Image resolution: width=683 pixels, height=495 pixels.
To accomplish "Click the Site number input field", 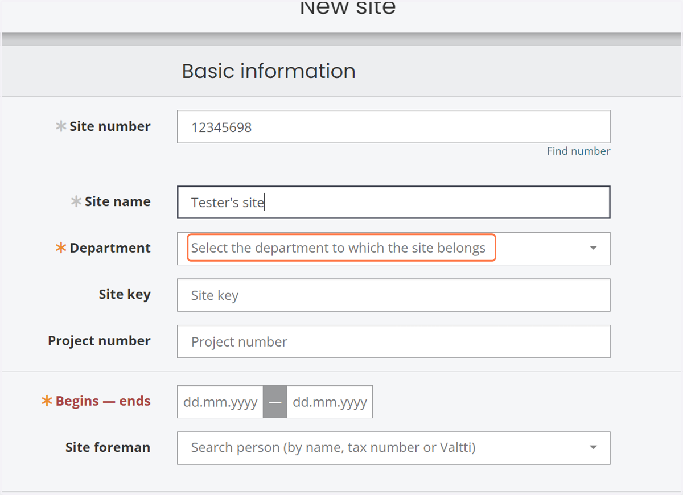I will (393, 126).
